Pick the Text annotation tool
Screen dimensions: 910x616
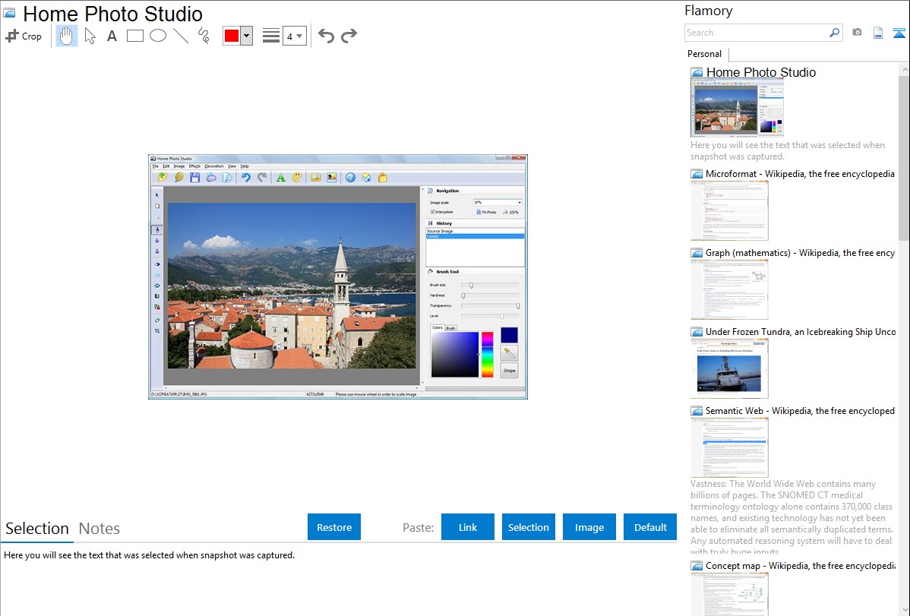point(112,36)
